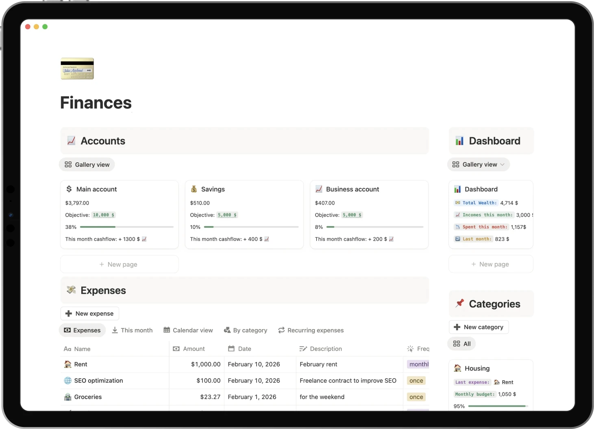This screenshot has width=594, height=429.
Task: Click the flying money icon beside Expenses heading
Action: click(x=72, y=290)
